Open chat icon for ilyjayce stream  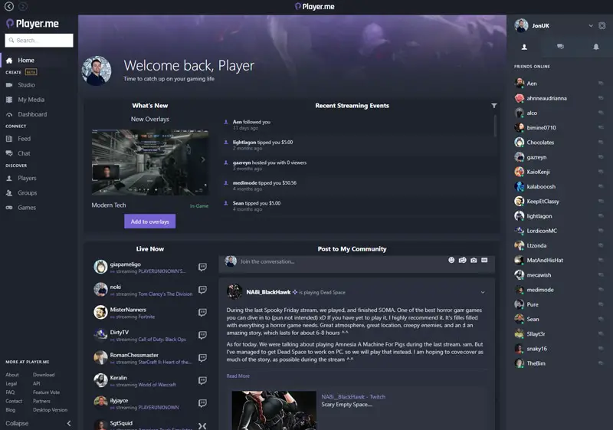pos(202,403)
